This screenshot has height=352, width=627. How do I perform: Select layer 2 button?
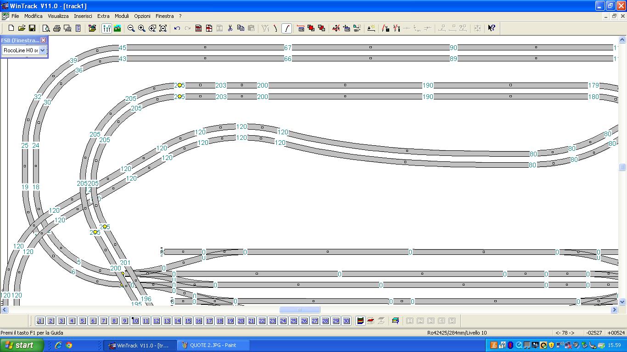[x=50, y=321]
